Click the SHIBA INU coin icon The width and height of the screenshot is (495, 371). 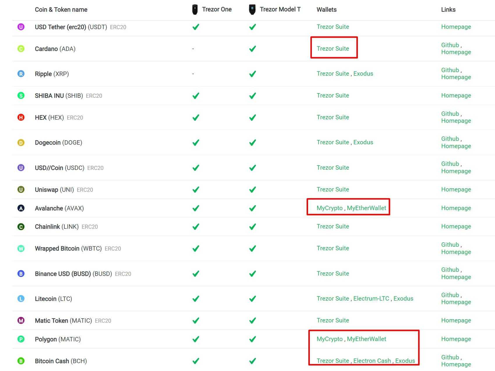click(21, 95)
